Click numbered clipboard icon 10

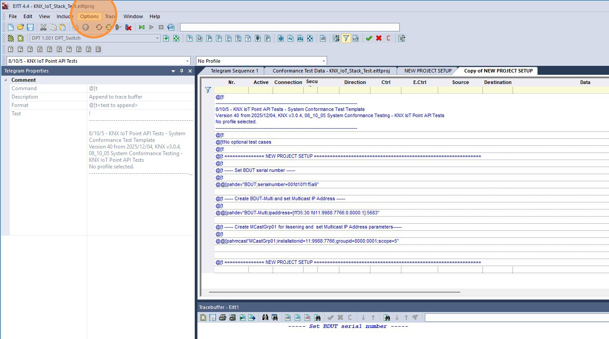click(x=98, y=49)
